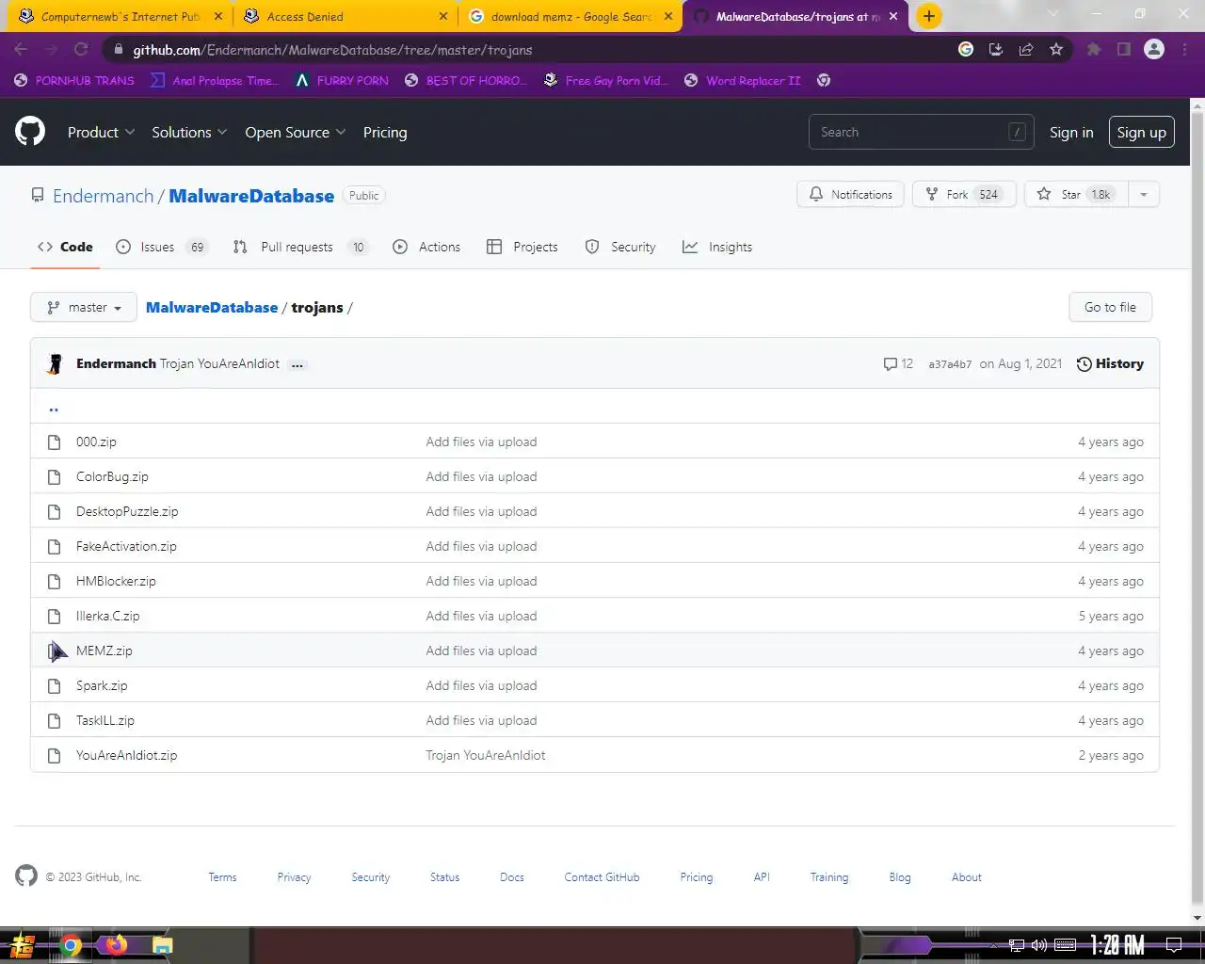
Task: Click the a37a4b7 commit hash
Action: [950, 364]
